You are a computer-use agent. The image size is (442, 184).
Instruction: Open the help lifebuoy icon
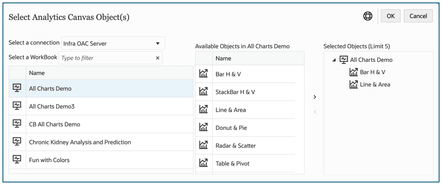tap(368, 16)
